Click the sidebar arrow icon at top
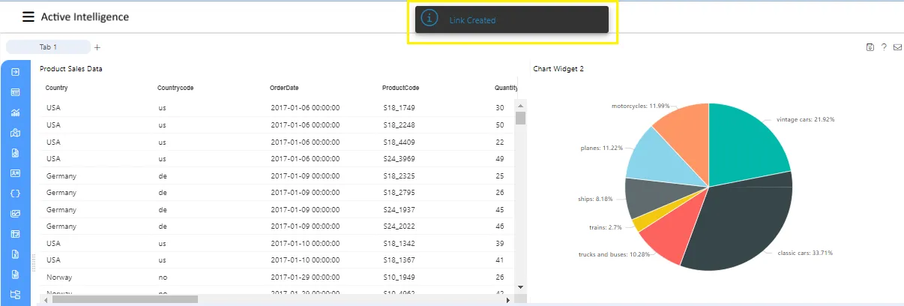904x306 pixels. coord(15,72)
